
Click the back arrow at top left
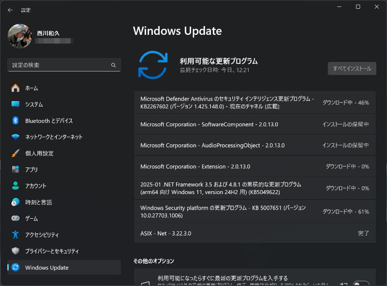pos(10,9)
